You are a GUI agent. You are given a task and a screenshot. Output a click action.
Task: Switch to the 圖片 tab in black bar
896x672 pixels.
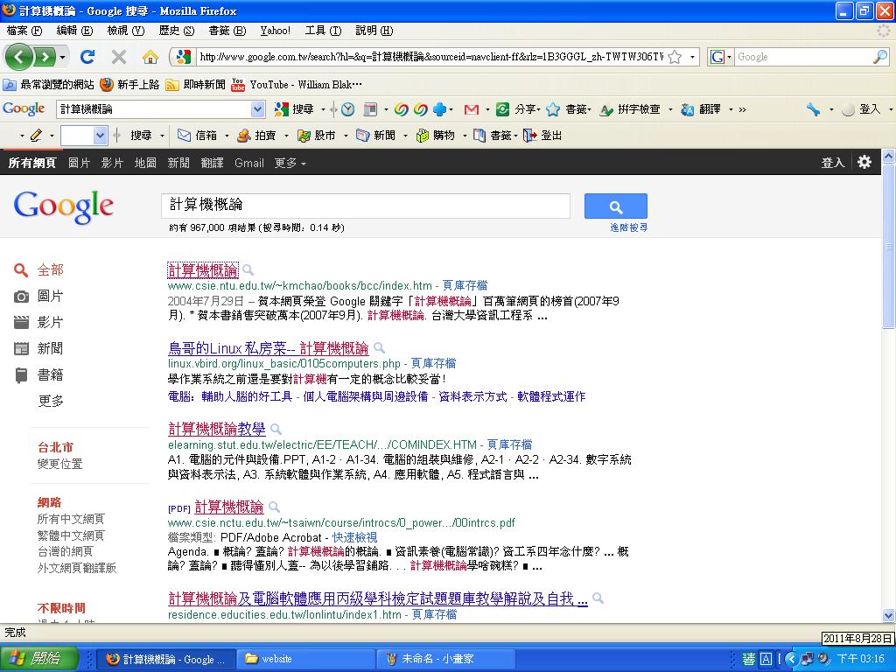(79, 163)
